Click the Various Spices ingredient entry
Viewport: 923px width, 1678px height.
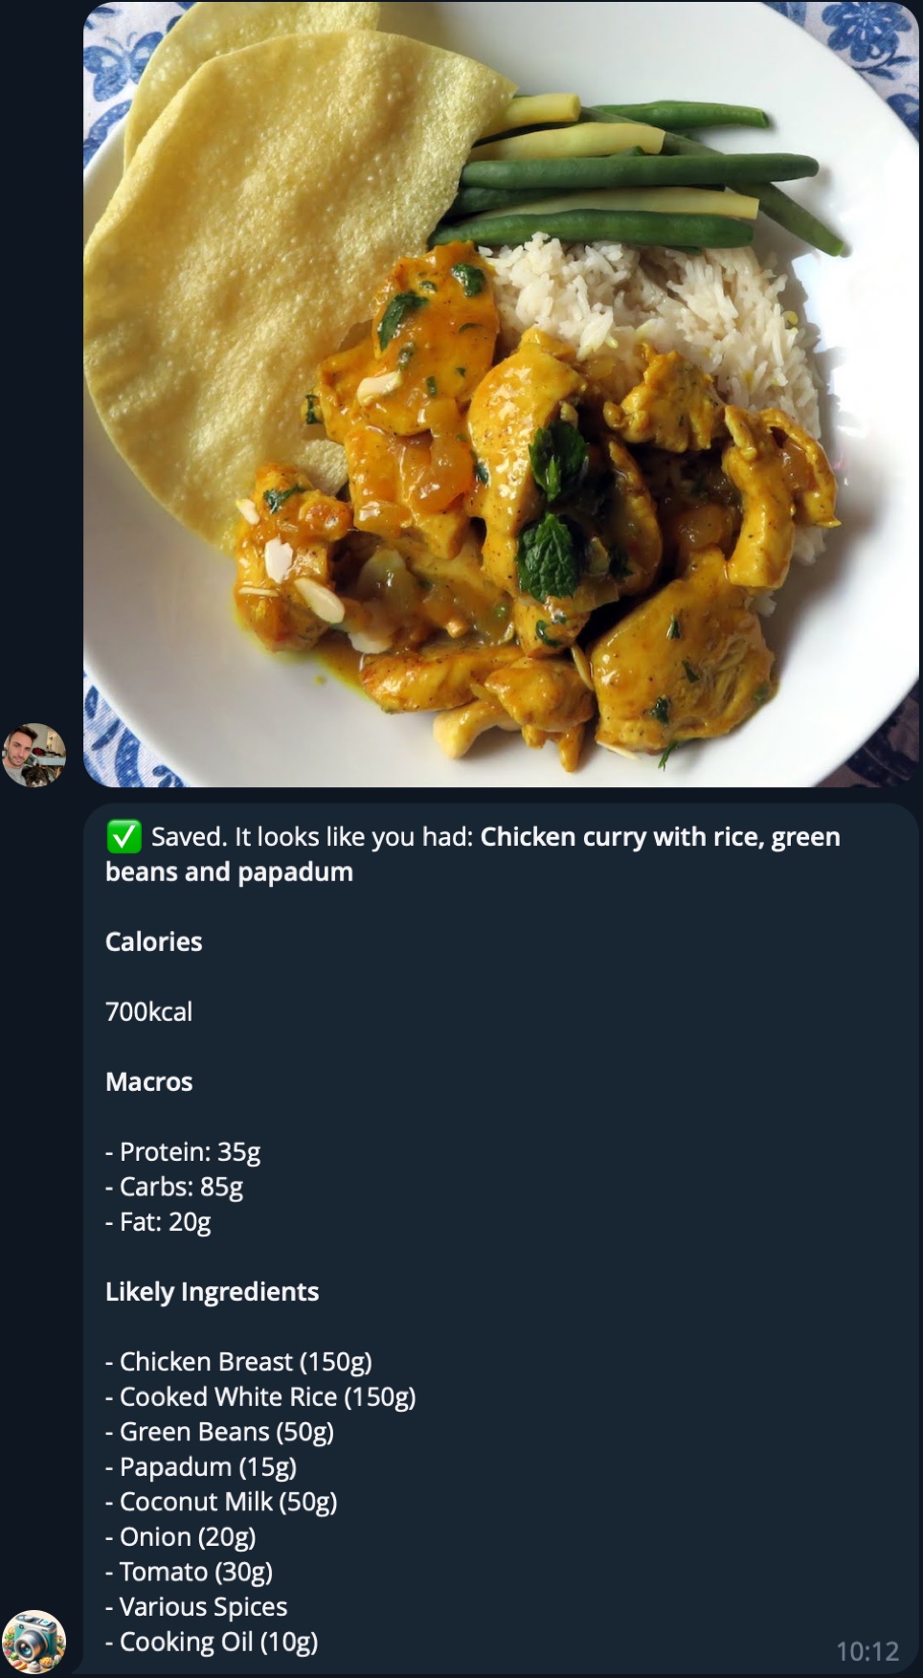(196, 1606)
